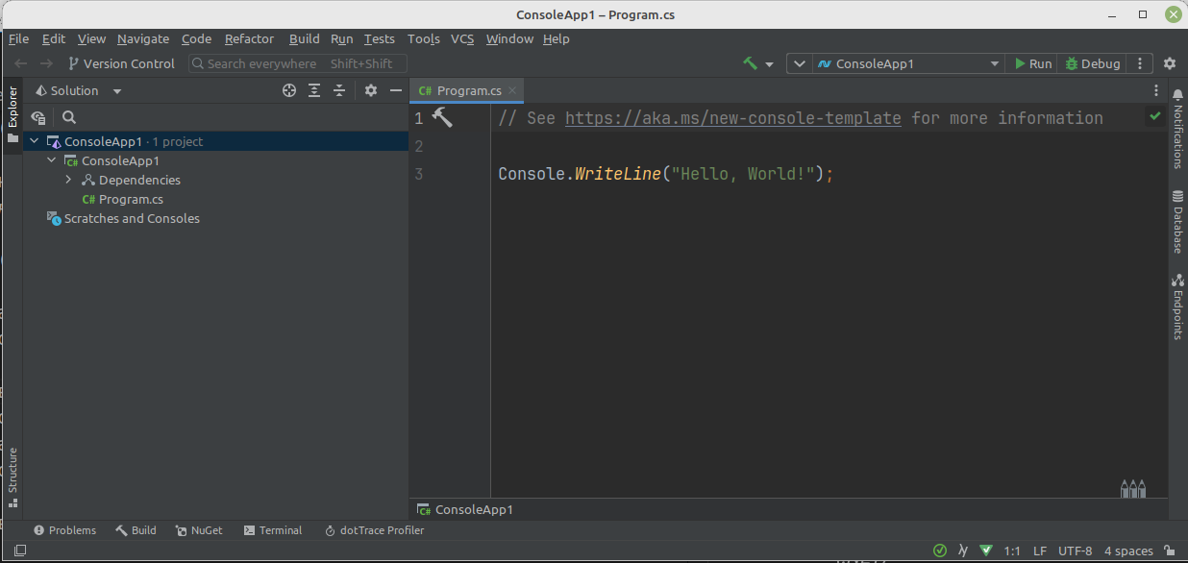Image resolution: width=1188 pixels, height=563 pixels.
Task: Locate current file with the crosshair icon
Action: click(289, 90)
